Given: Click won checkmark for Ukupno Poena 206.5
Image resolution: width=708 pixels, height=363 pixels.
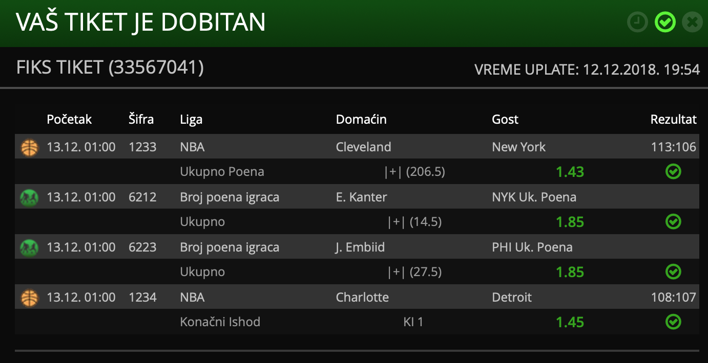Looking at the screenshot, I should tap(673, 172).
